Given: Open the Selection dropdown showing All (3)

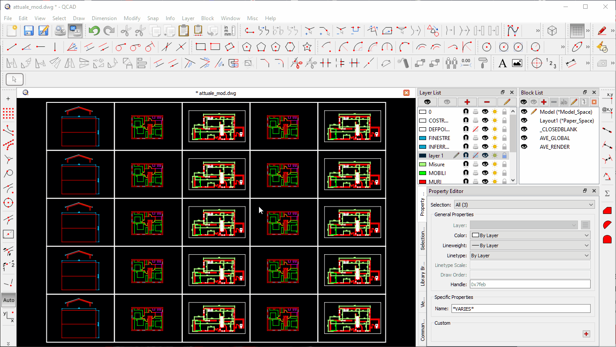Looking at the screenshot, I should (x=524, y=205).
